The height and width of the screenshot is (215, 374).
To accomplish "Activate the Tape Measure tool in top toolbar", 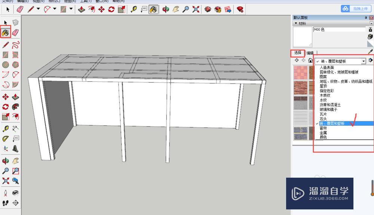I will (x=134, y=9).
